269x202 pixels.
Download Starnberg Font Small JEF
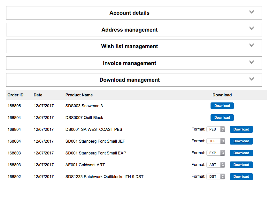[241, 141]
